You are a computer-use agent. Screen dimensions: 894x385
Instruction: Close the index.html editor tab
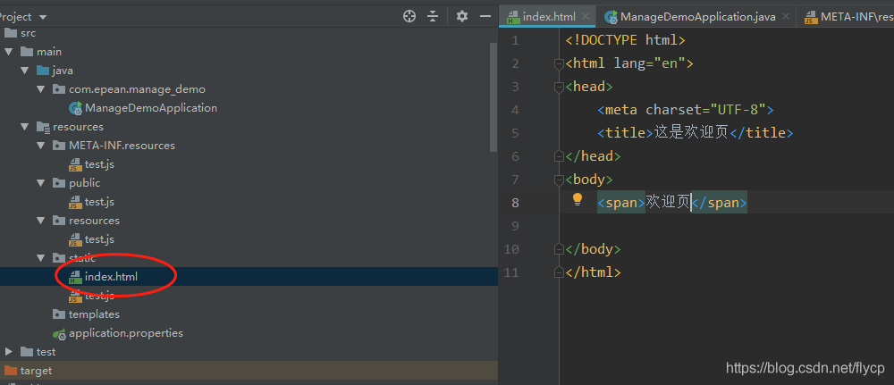[585, 17]
